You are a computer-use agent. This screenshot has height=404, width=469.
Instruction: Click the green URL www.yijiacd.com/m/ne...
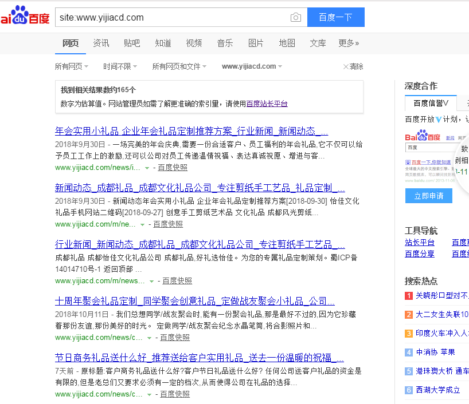click(x=95, y=224)
